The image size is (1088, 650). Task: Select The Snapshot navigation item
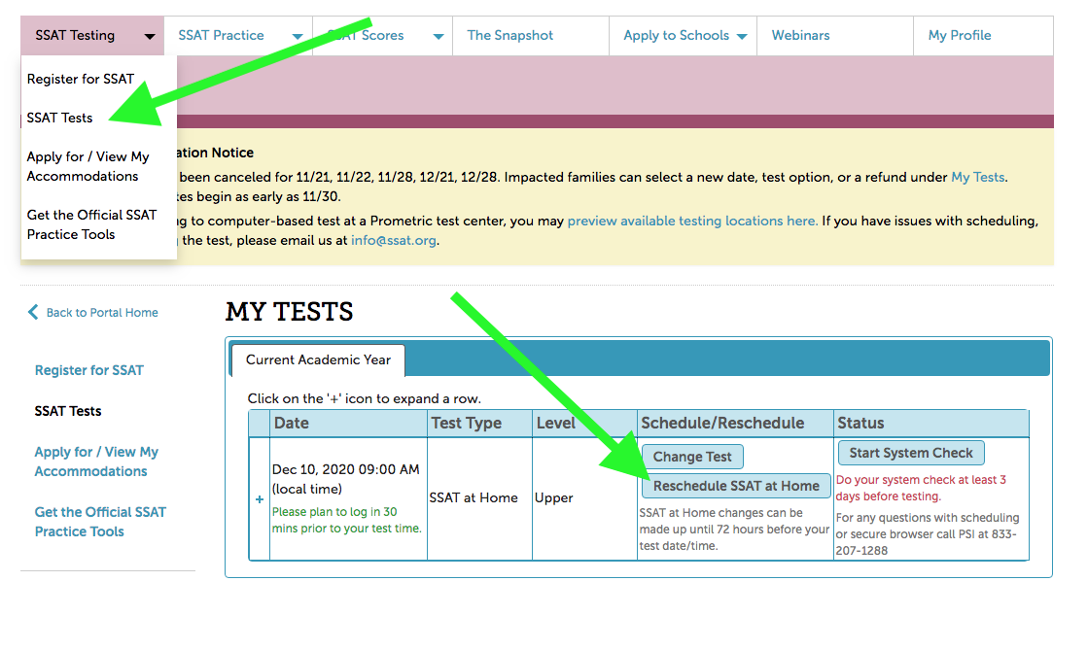point(509,35)
